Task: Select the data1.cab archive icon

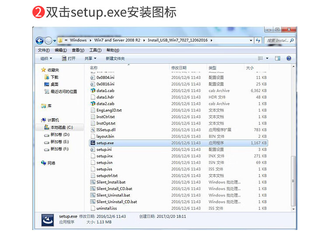Action: pyautogui.click(x=93, y=90)
